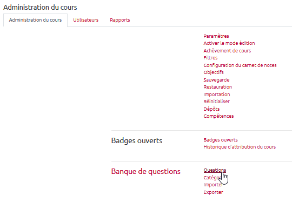Viewport: 292px width, 202px height.
Task: Open the Banque de questions heading link
Action: (x=145, y=171)
